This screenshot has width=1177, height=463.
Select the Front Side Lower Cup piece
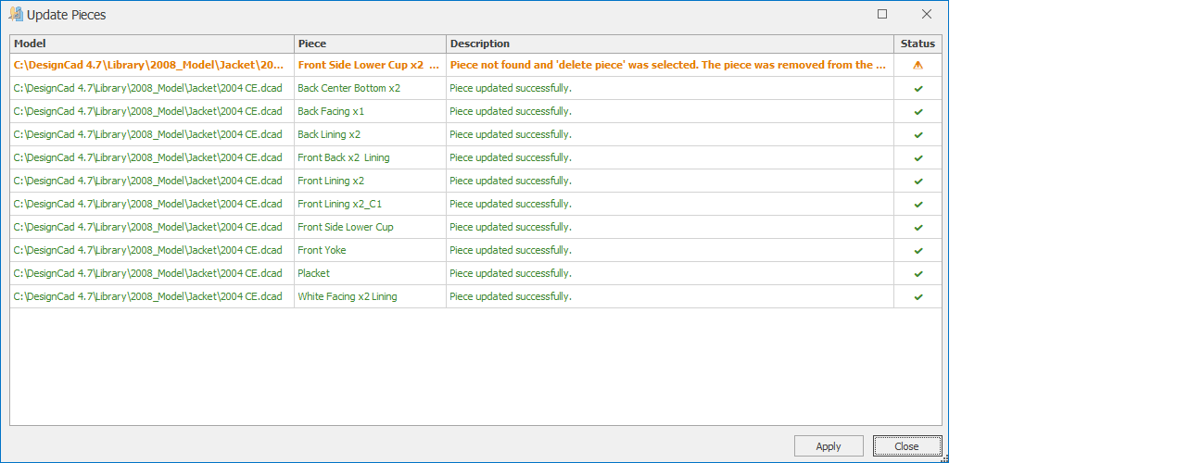click(345, 227)
